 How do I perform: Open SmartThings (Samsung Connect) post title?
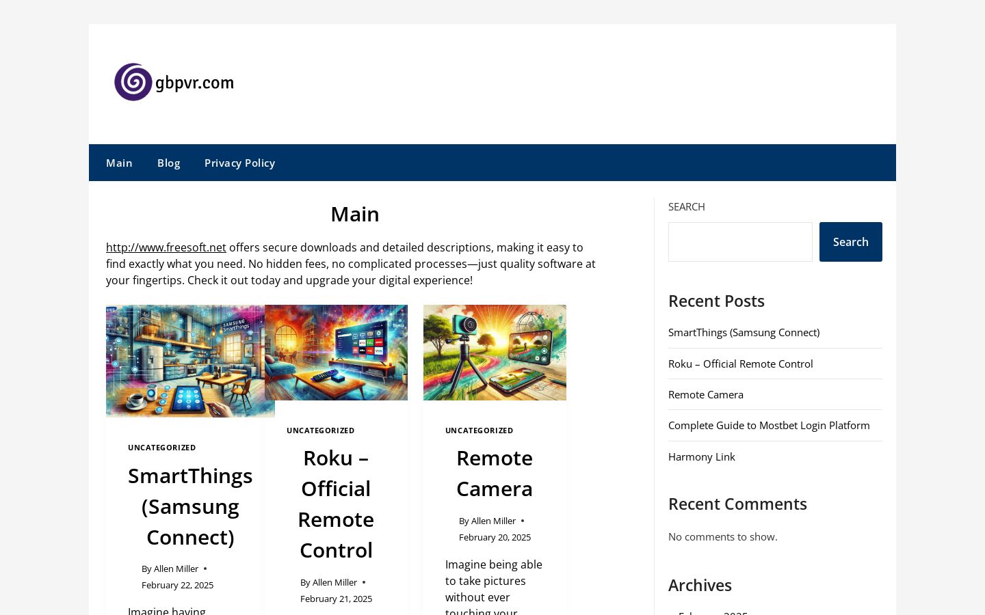click(x=190, y=506)
